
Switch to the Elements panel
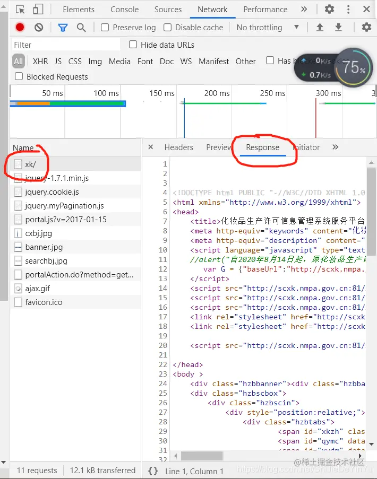tap(79, 10)
